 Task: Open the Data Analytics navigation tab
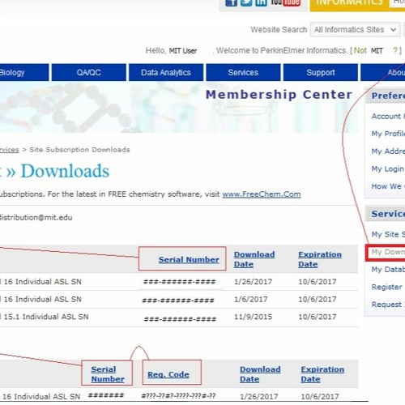[166, 72]
